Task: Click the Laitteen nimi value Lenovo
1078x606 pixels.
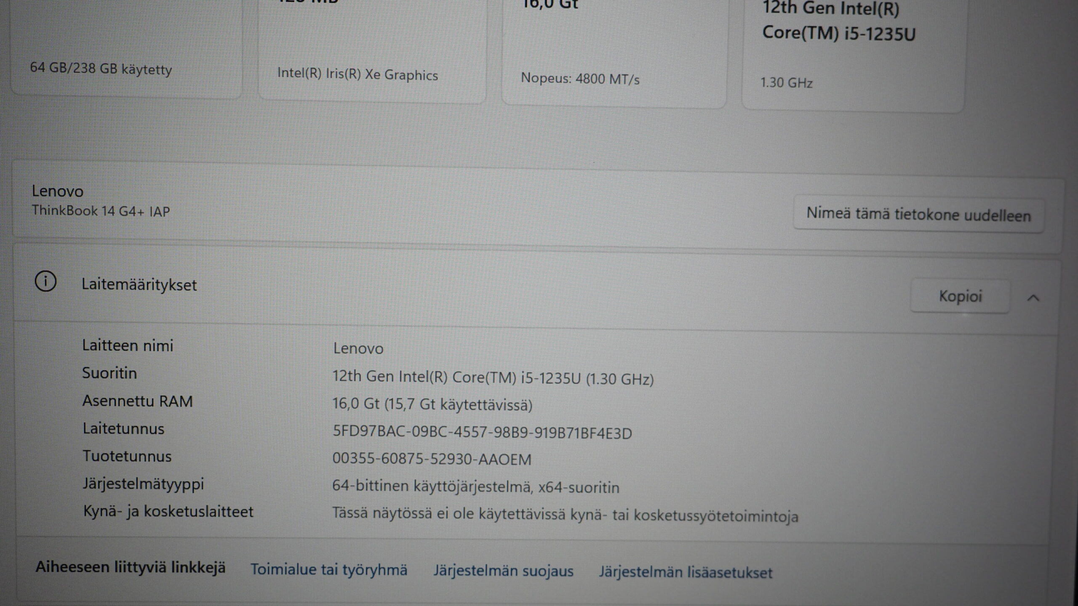Action: (358, 348)
